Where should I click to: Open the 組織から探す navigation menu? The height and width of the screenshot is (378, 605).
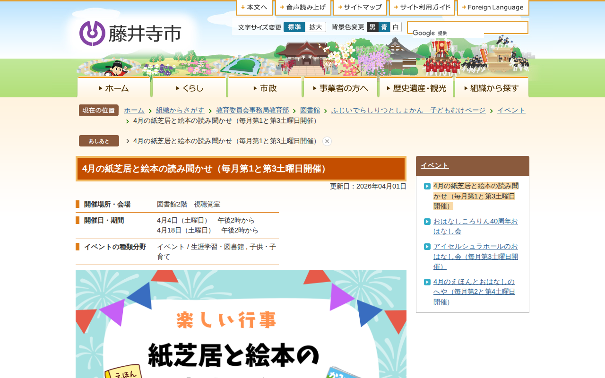point(492,87)
